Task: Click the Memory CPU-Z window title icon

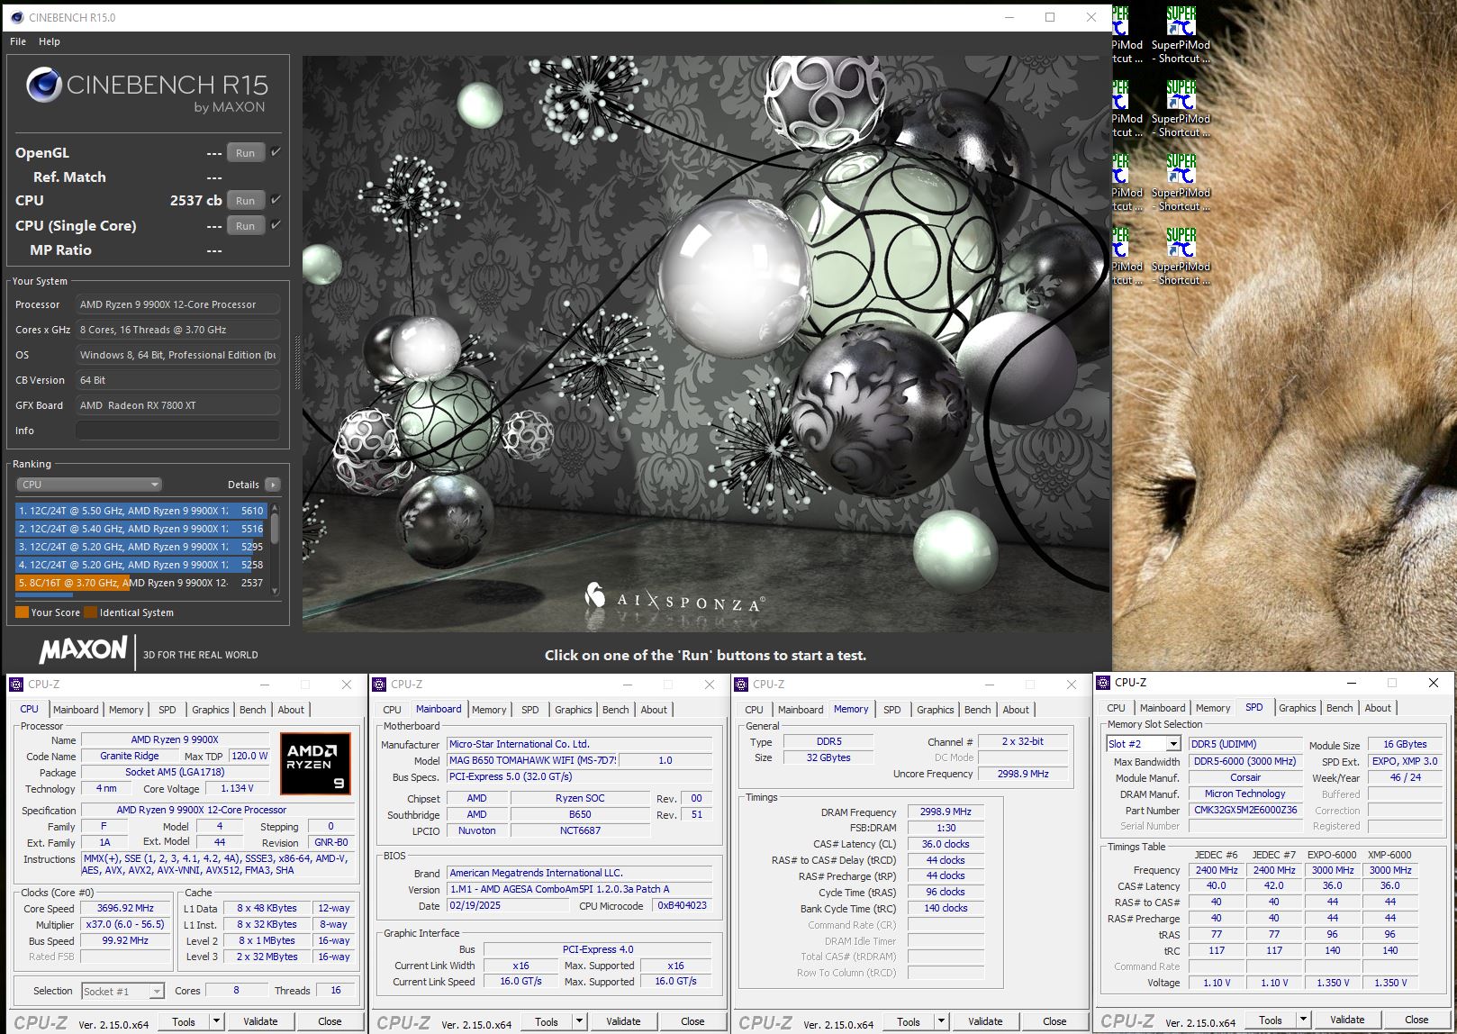Action: pos(742,685)
